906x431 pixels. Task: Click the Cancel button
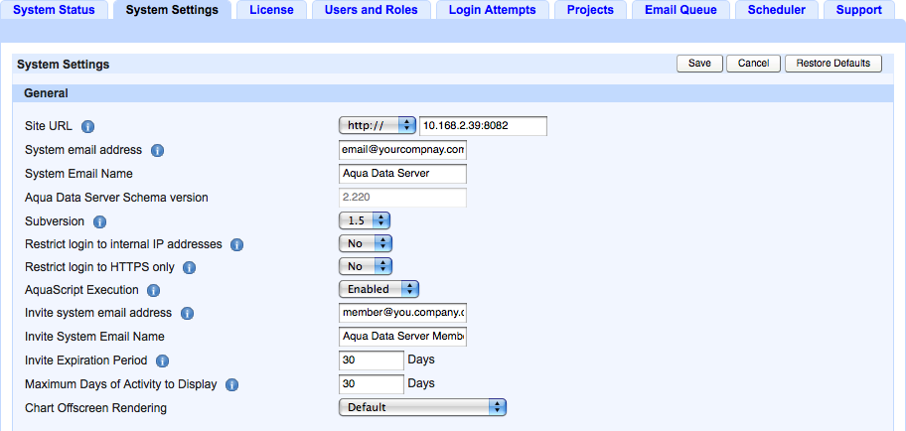[753, 64]
